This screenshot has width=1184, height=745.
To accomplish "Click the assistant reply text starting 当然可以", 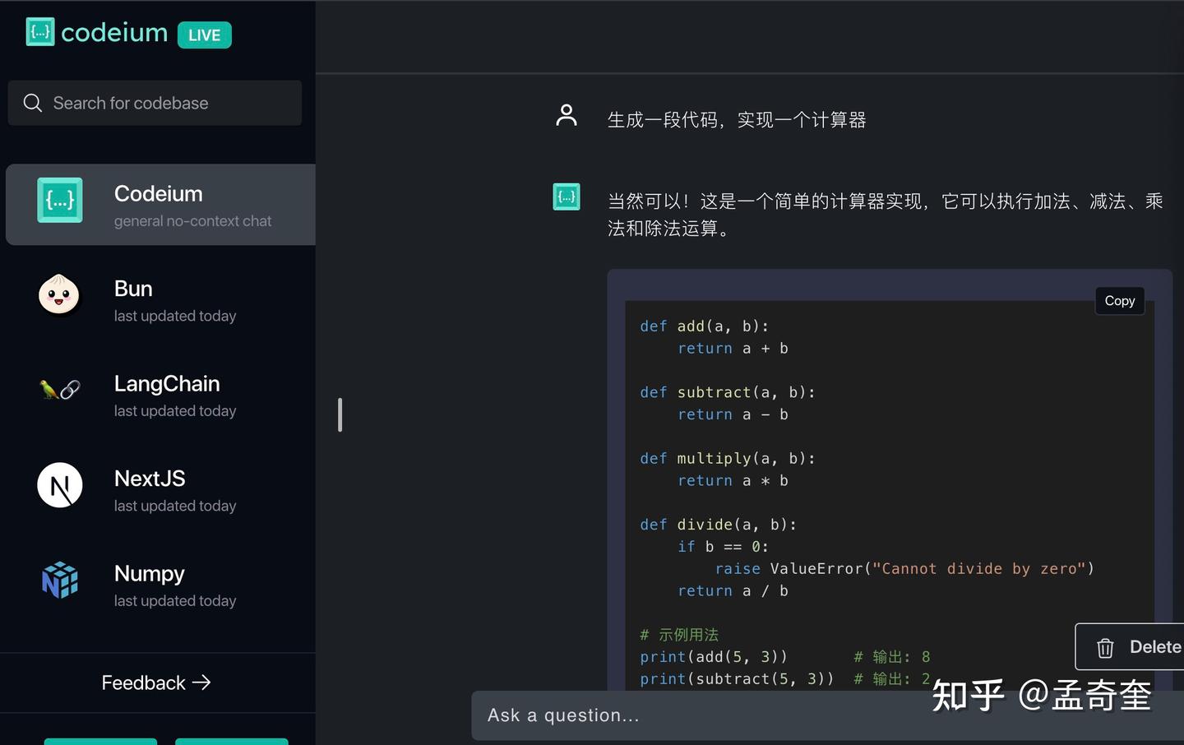I will click(886, 215).
